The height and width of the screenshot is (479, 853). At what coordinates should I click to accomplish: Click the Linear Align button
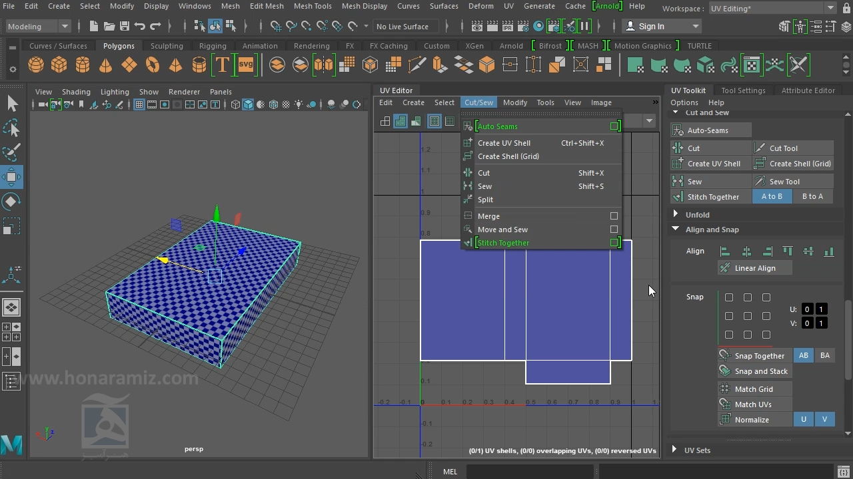click(x=755, y=268)
